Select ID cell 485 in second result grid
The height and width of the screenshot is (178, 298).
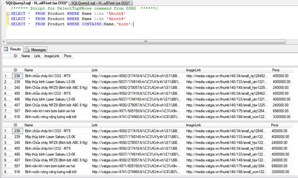coord(17,93)
